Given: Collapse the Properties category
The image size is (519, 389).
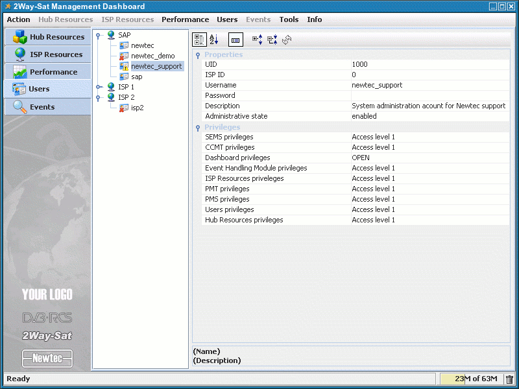Looking at the screenshot, I should click(198, 55).
